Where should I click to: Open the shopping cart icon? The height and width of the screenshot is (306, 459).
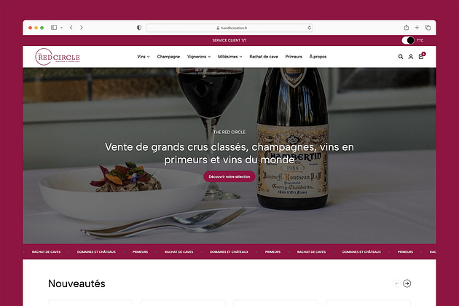tap(421, 56)
